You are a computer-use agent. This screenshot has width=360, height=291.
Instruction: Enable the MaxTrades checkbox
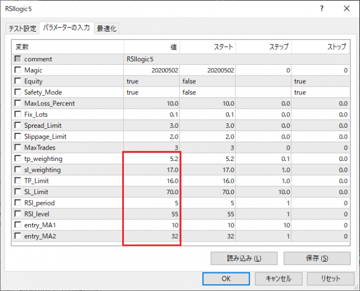tap(17, 147)
